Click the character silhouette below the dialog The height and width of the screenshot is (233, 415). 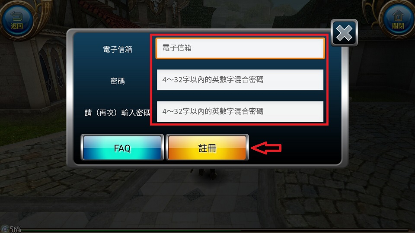[206, 174]
